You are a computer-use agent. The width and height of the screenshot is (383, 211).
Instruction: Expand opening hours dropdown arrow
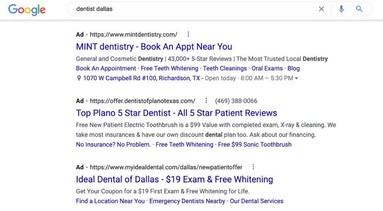(x=296, y=79)
